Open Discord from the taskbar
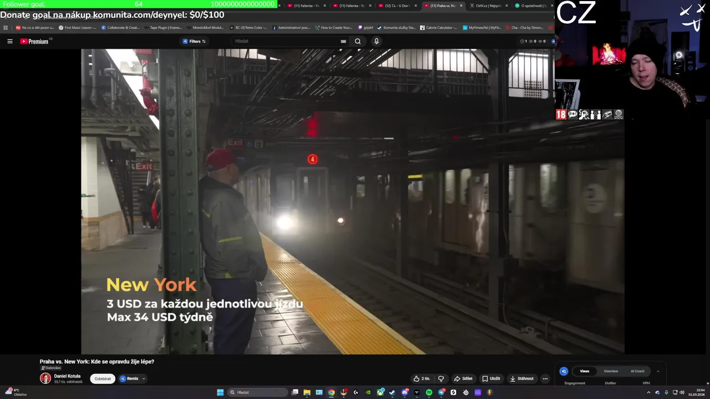The height and width of the screenshot is (399, 710). (x=405, y=392)
